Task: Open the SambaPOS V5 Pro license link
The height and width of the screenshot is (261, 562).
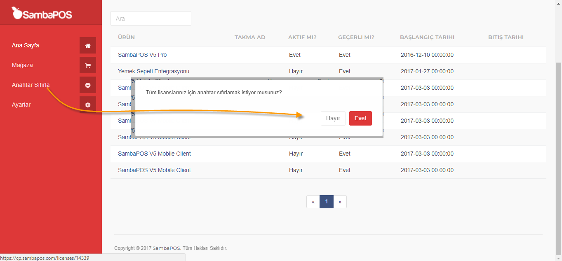Action: pyautogui.click(x=142, y=55)
